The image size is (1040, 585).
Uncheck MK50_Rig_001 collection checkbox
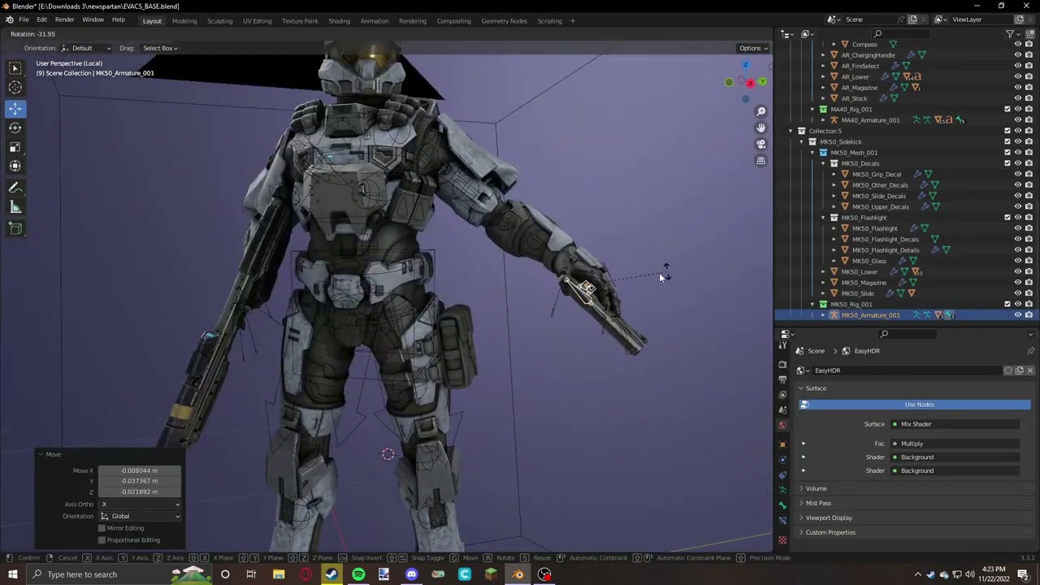click(1007, 305)
